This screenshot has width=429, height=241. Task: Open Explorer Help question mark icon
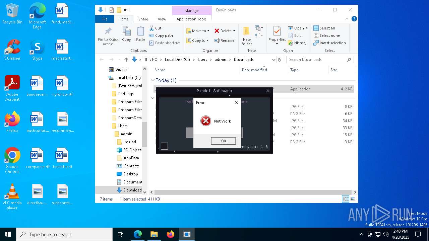click(x=354, y=19)
